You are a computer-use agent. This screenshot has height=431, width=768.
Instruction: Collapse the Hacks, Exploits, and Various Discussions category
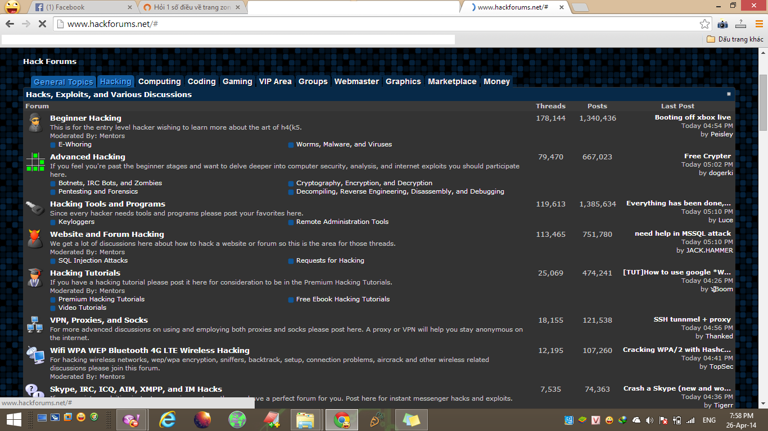(x=729, y=94)
